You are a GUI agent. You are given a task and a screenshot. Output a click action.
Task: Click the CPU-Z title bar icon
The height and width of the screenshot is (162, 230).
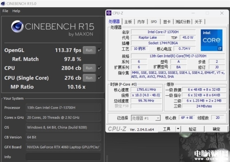point(109,13)
